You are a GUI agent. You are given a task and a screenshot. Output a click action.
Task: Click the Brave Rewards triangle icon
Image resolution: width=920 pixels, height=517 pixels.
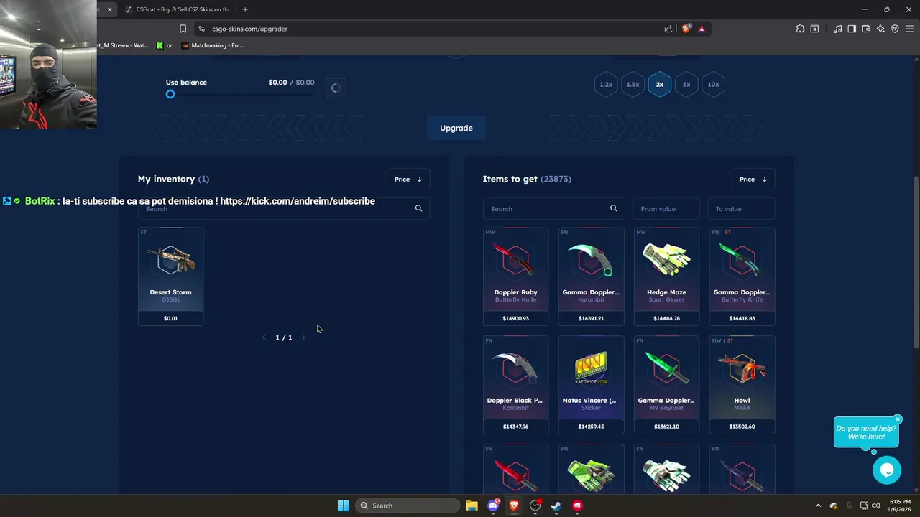701,29
